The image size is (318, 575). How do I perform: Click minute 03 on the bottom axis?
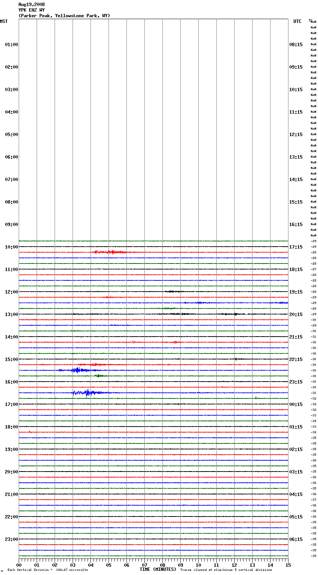click(x=73, y=565)
